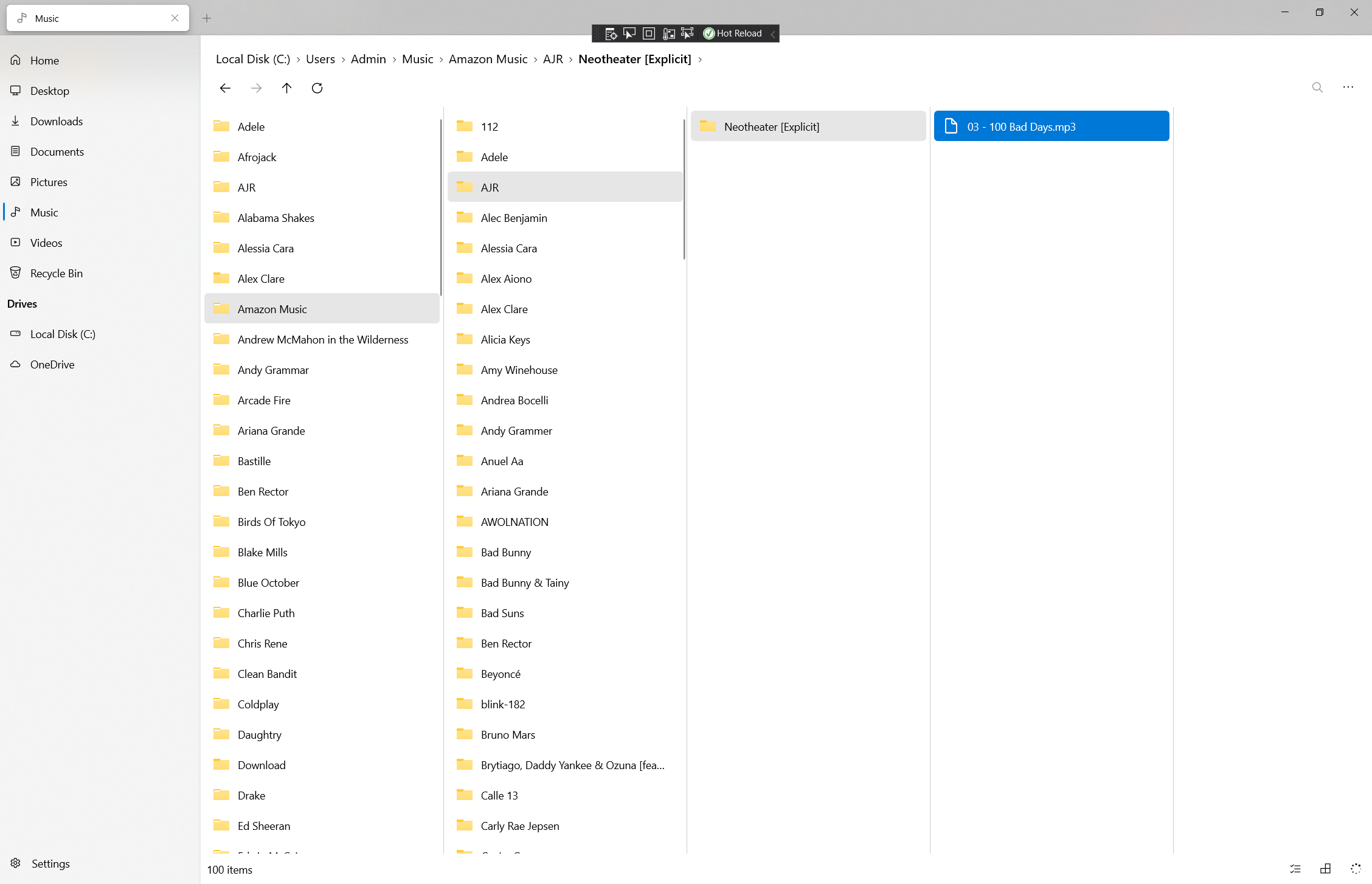Open the Arcade Fire folder

(x=322, y=400)
